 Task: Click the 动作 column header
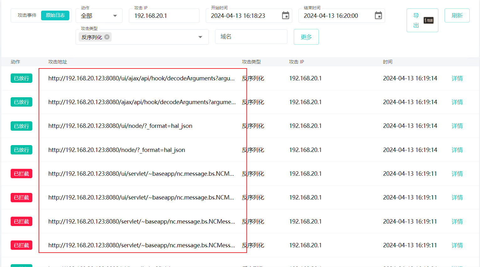[15, 62]
